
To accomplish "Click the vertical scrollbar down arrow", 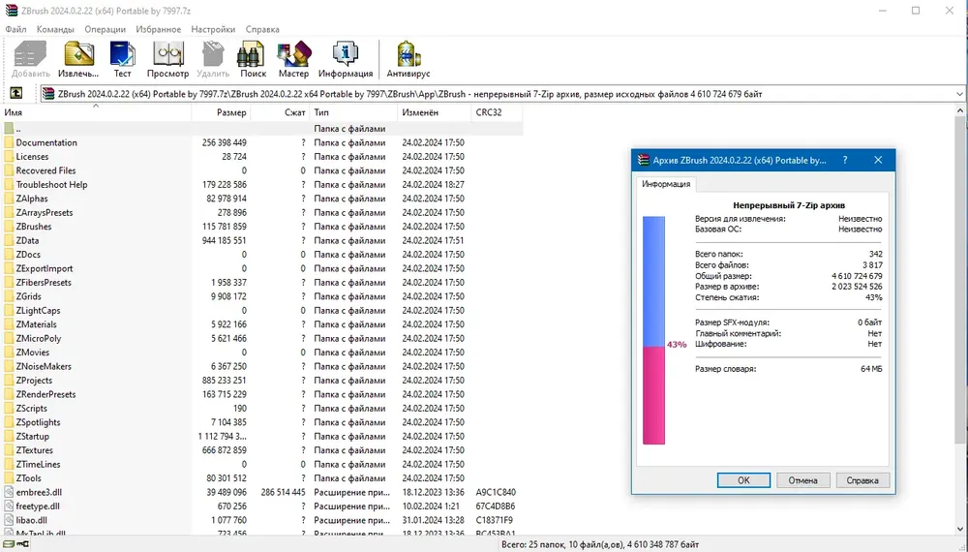I will coord(960,529).
